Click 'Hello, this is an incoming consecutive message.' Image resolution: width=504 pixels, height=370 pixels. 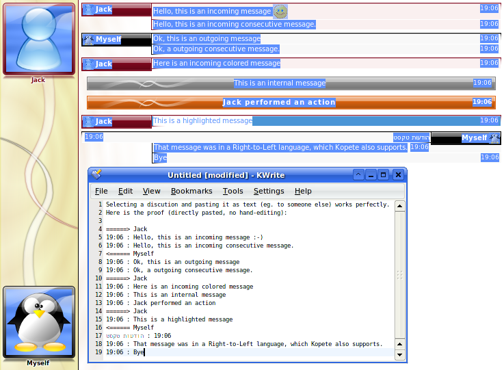[235, 24]
